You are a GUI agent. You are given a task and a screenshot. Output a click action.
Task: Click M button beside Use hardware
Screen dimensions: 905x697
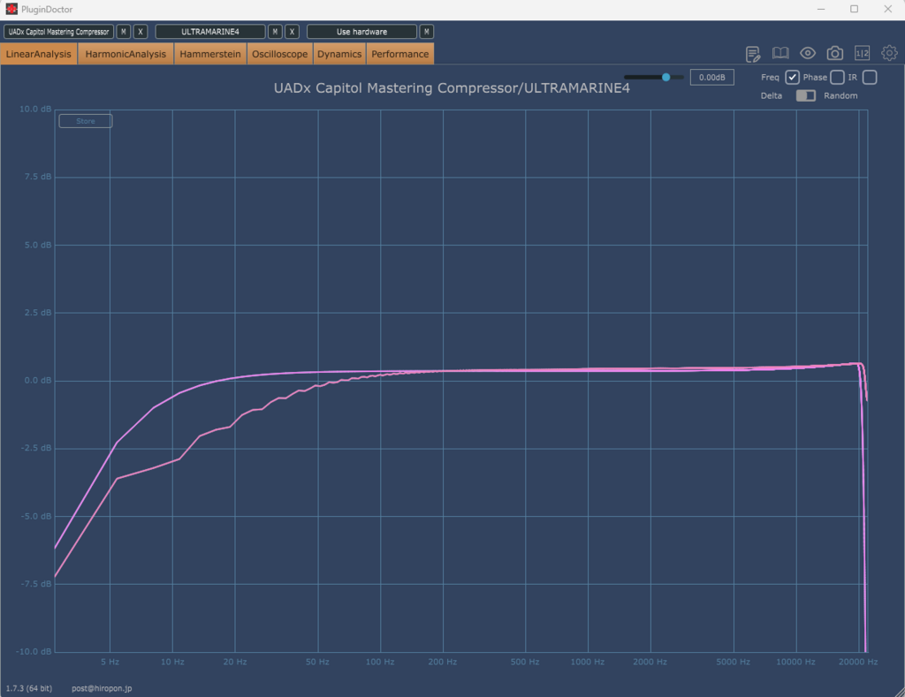(x=427, y=32)
